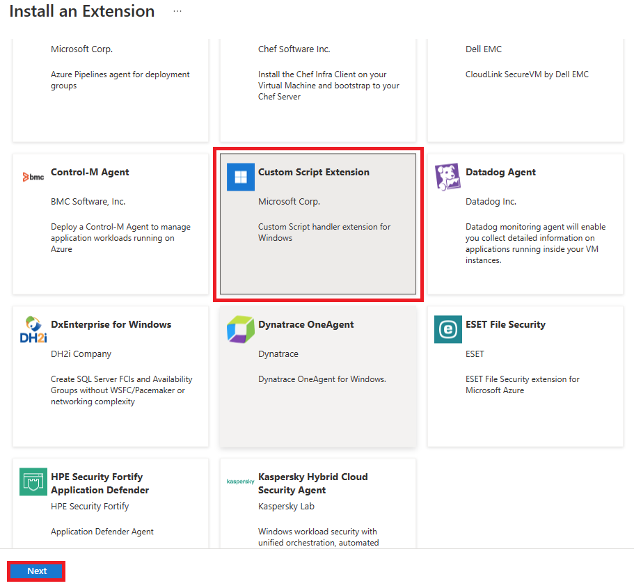Click the Dell EMC publisher name

pos(484,49)
